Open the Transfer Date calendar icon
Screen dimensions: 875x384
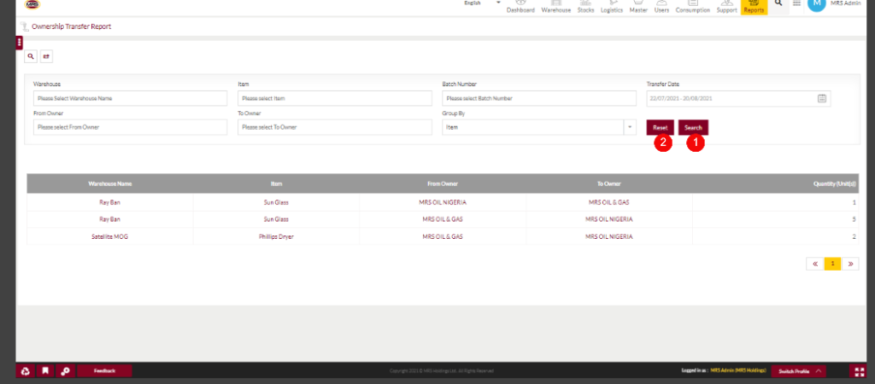point(822,98)
